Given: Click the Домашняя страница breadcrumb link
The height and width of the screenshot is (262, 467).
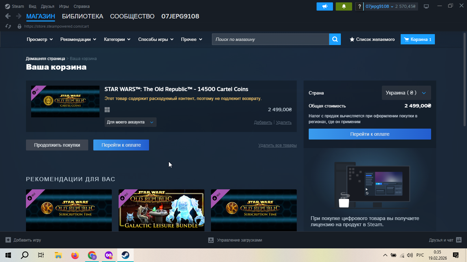Looking at the screenshot, I should [x=45, y=59].
